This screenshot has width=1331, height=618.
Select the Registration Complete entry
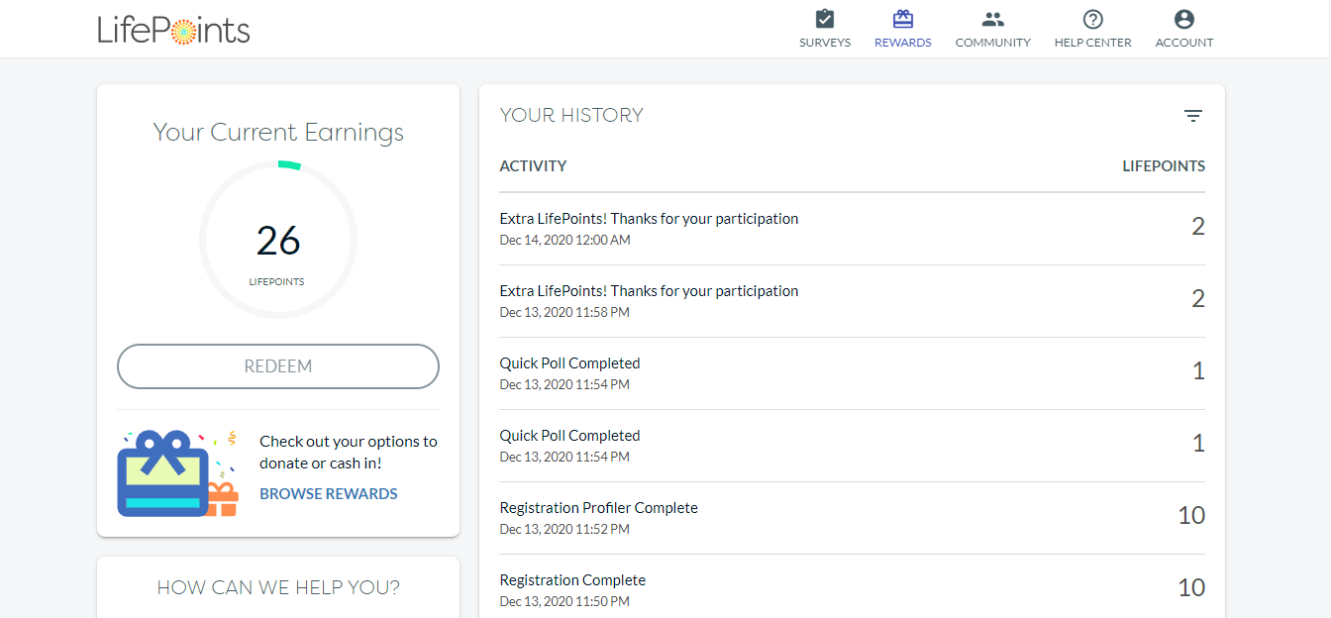coord(853,590)
